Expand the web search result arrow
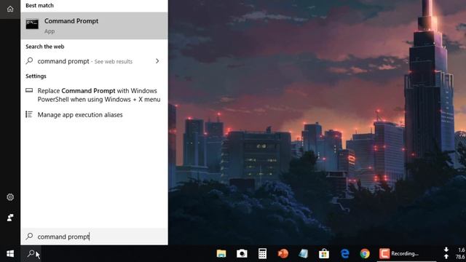This screenshot has height=262, width=466. (x=157, y=61)
